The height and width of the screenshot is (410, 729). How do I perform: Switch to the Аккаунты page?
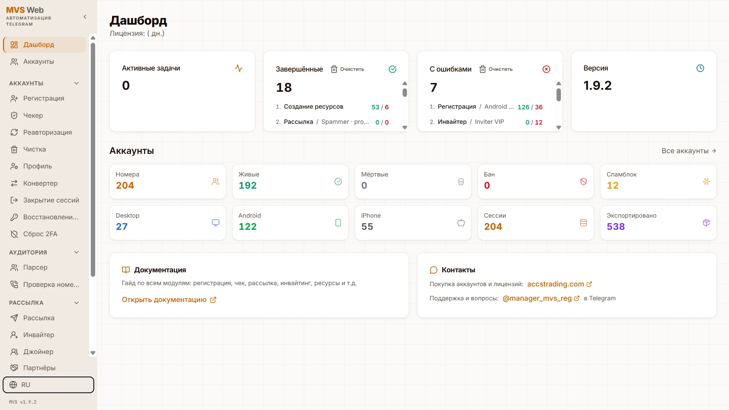pos(38,61)
